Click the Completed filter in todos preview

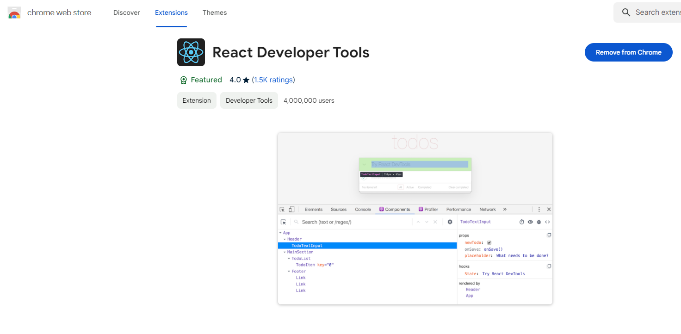425,187
